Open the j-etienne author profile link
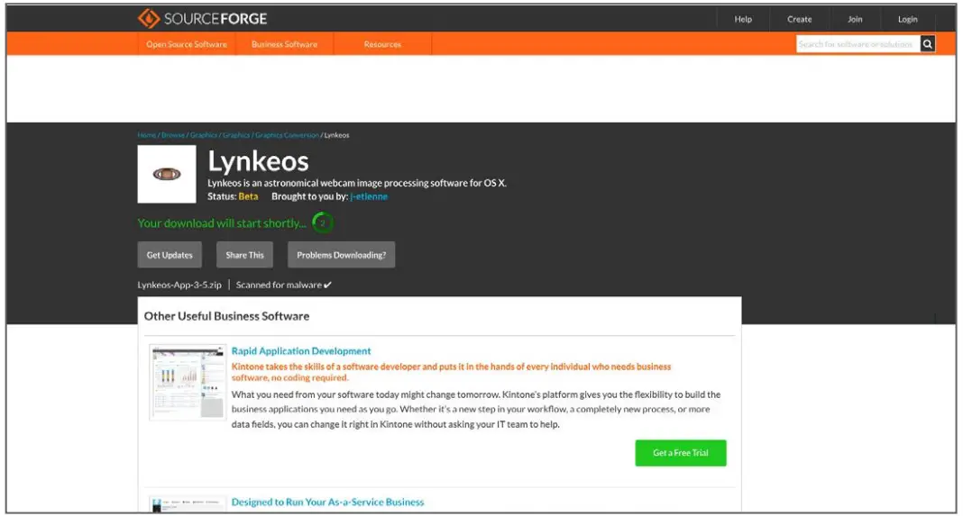The image size is (963, 516). 369,196
